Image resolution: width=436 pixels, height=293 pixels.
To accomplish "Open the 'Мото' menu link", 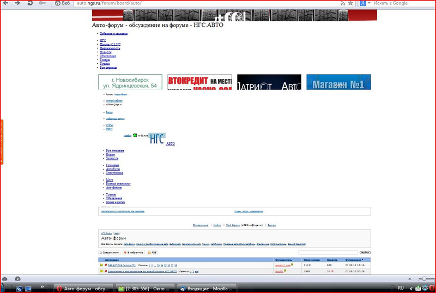I will (110, 180).
